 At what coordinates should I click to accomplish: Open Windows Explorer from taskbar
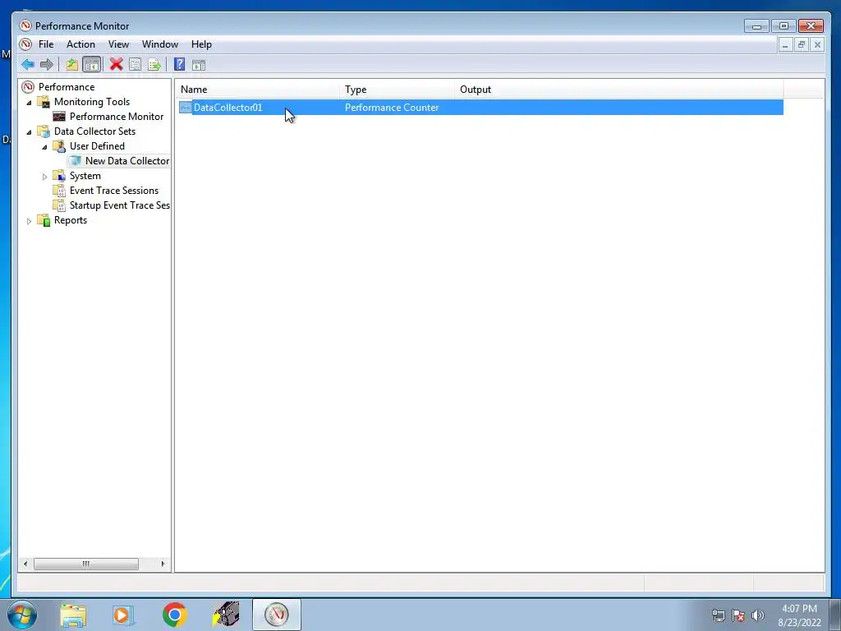click(73, 615)
